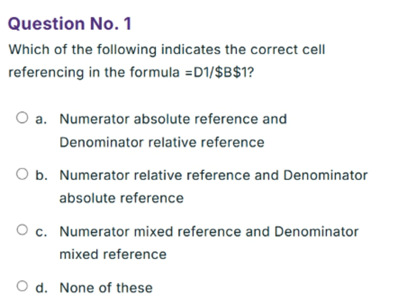Click the 'c.' option letter label
Screen dimensions: 413x308
pyautogui.click(x=41, y=232)
